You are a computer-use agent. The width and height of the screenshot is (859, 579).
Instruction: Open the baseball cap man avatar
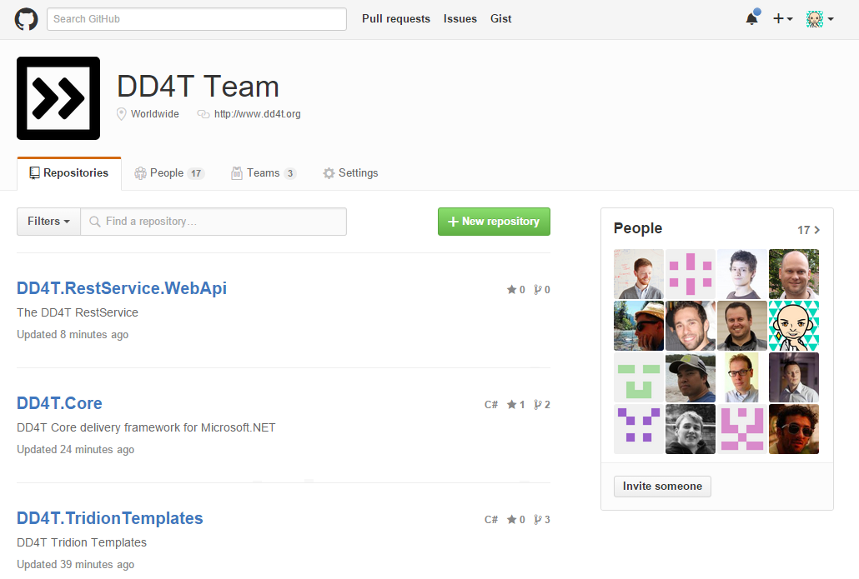click(691, 377)
